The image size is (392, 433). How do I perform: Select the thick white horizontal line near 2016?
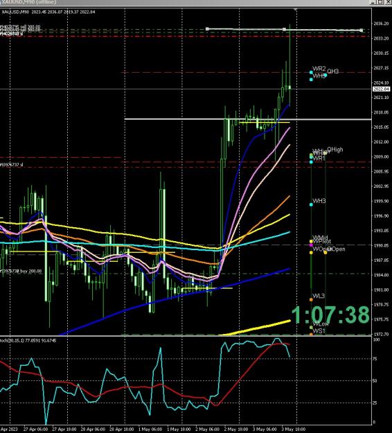point(248,119)
